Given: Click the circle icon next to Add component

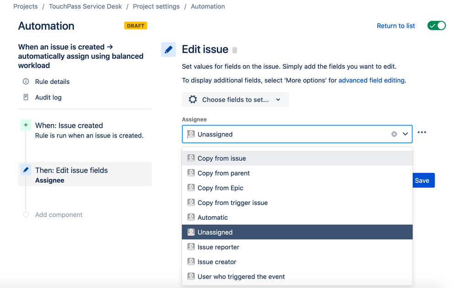Looking at the screenshot, I should (x=26, y=214).
